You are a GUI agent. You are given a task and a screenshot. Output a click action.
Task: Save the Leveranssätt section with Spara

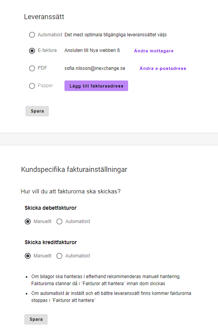37,111
